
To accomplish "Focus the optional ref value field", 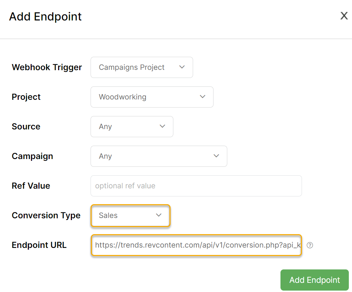I will tap(196, 186).
